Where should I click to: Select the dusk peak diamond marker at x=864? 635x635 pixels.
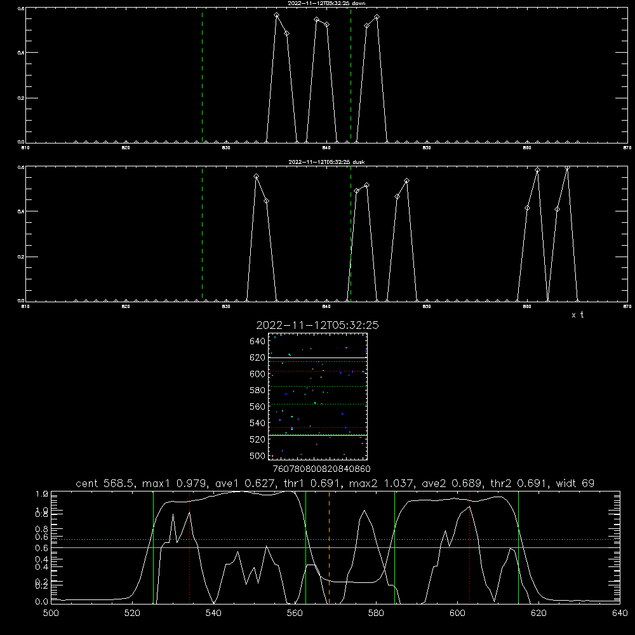click(x=567, y=168)
